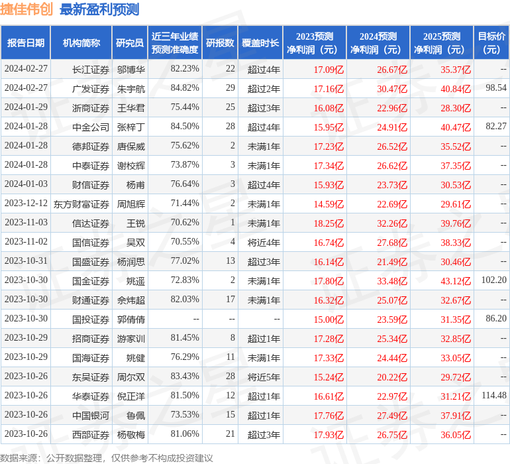Click analyst name 张梓丁
The width and height of the screenshot is (510, 464).
pyautogui.click(x=130, y=127)
